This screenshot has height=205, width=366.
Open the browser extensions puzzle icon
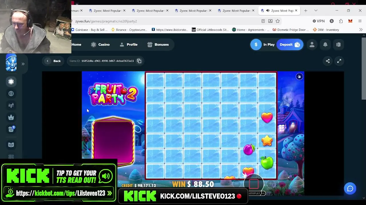(x=341, y=21)
